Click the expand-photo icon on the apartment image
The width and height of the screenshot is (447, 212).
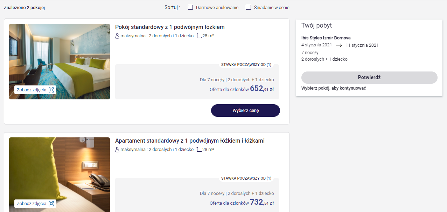pyautogui.click(x=51, y=204)
